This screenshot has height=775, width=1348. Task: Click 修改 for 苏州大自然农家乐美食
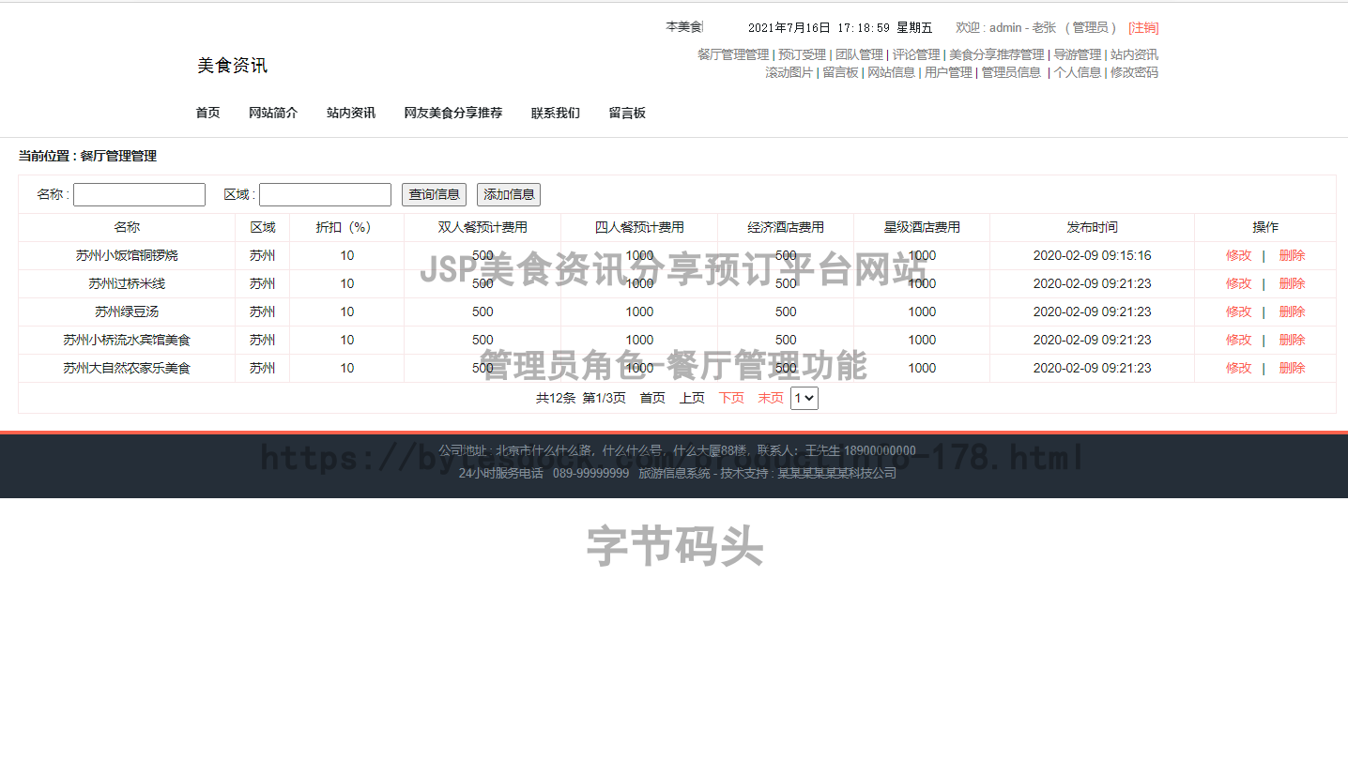[1238, 368]
